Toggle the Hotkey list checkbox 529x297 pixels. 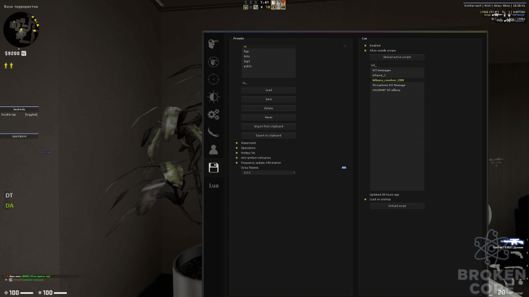tap(237, 153)
